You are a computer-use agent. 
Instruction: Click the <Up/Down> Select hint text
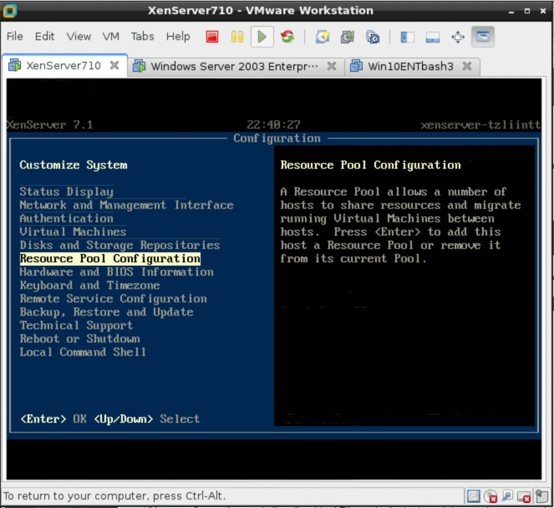tap(147, 419)
